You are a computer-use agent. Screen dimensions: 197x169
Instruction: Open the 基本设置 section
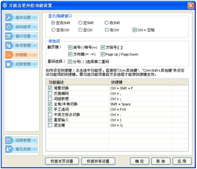[21, 17]
